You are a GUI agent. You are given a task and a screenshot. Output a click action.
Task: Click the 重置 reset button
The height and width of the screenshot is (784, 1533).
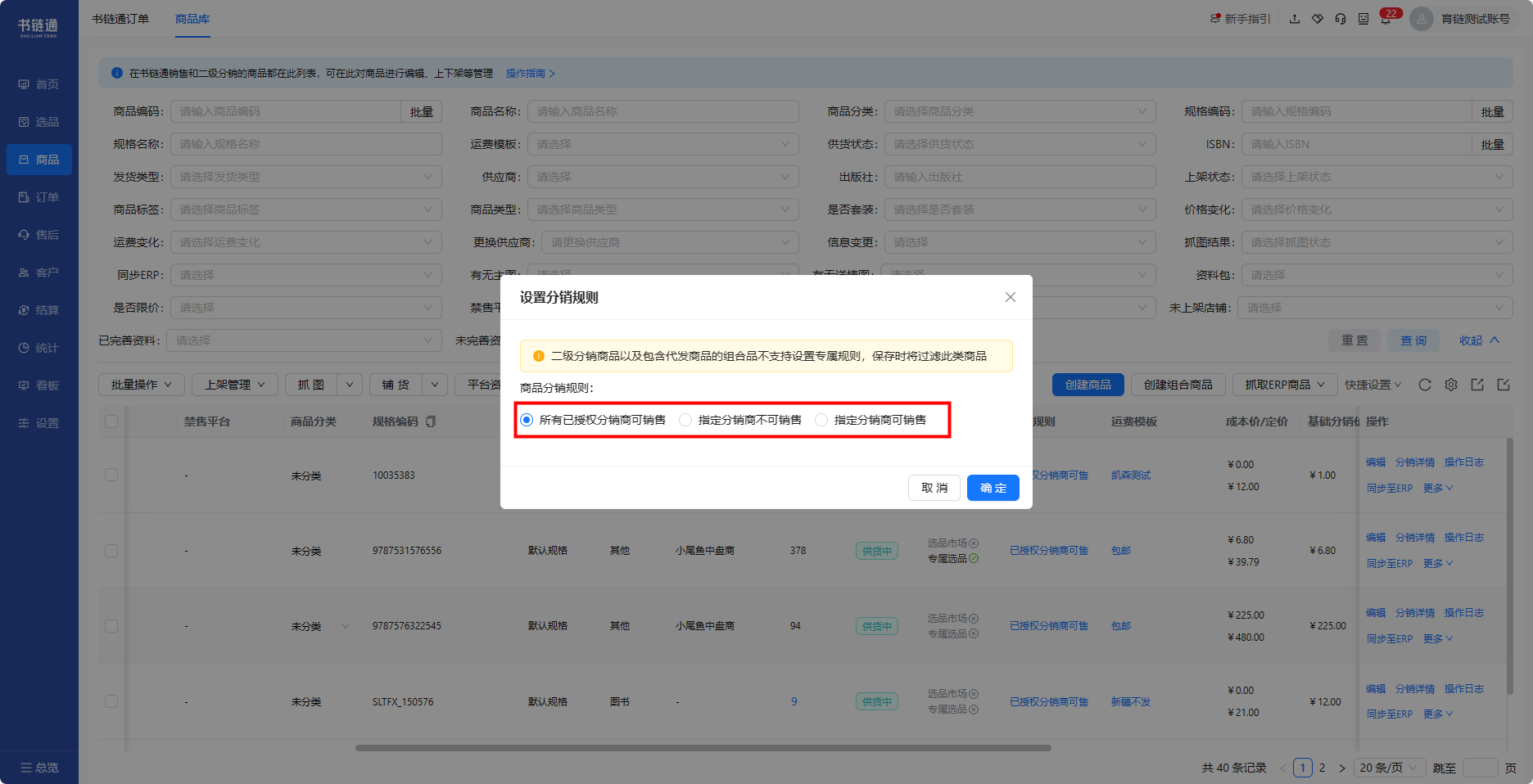(x=1354, y=340)
